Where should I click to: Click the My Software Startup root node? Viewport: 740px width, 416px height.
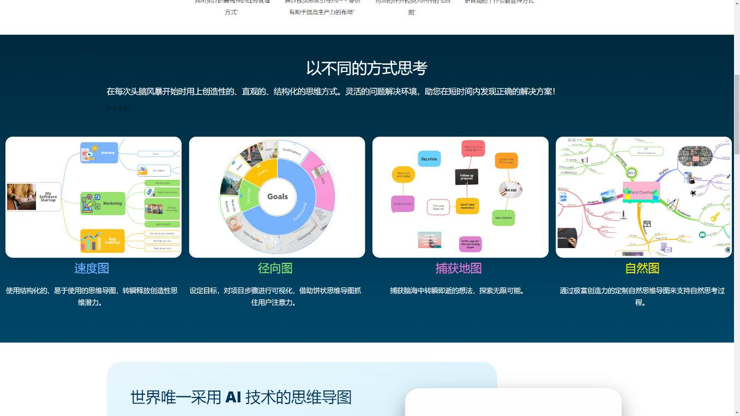click(34, 197)
